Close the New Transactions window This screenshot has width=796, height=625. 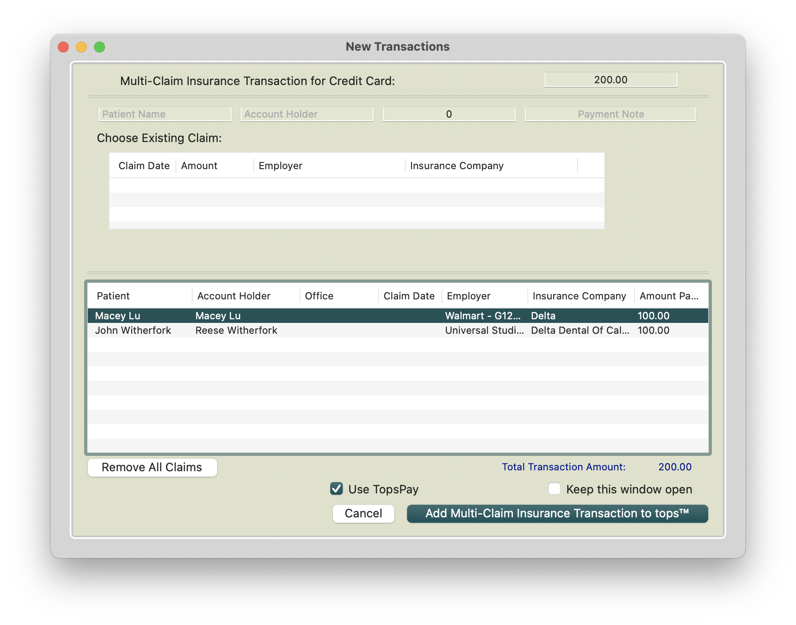[x=63, y=47]
